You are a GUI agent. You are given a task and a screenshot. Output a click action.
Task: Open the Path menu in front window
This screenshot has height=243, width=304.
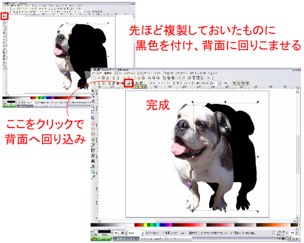coord(157,74)
